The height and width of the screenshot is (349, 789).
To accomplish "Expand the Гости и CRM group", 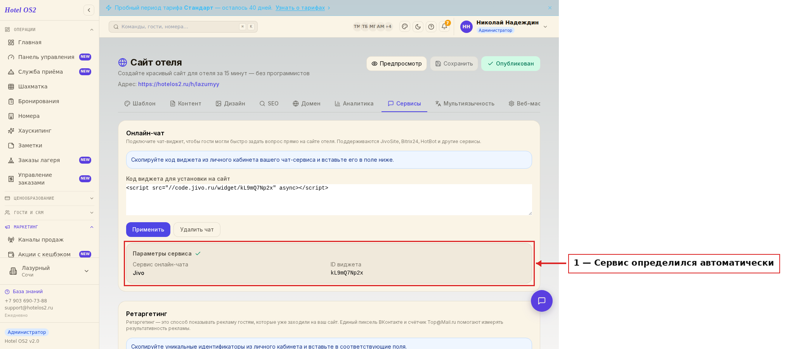I will point(49,213).
